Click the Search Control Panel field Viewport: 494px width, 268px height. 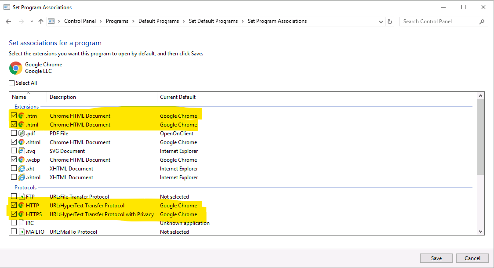pos(443,22)
